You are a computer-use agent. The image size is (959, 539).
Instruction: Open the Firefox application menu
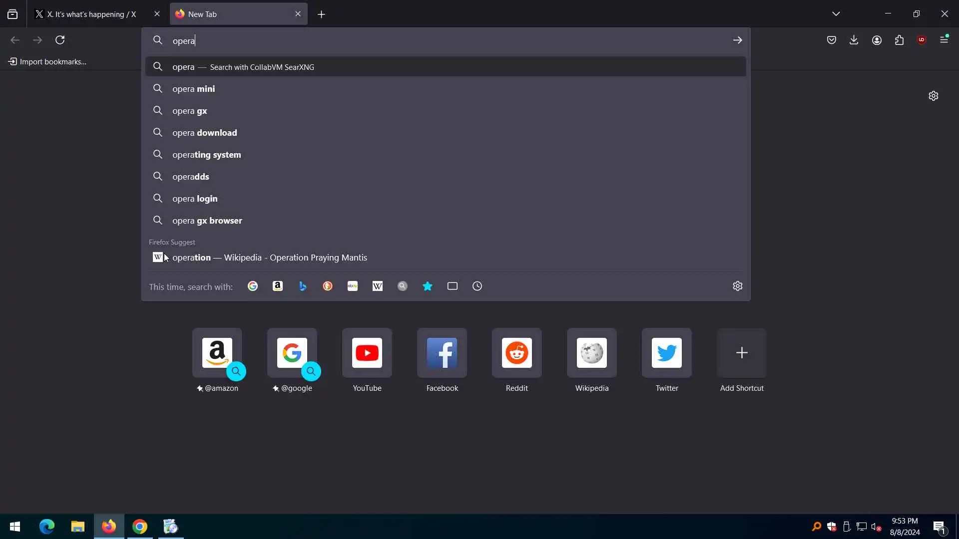[944, 40]
